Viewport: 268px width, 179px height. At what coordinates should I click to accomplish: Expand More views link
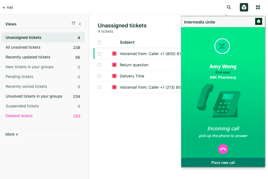pos(12,134)
